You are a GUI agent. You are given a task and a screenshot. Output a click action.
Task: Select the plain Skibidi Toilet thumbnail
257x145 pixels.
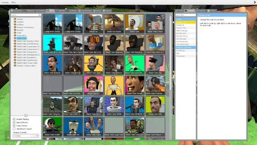(135, 23)
